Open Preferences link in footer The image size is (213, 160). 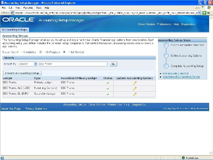pyautogui.click(x=115, y=105)
